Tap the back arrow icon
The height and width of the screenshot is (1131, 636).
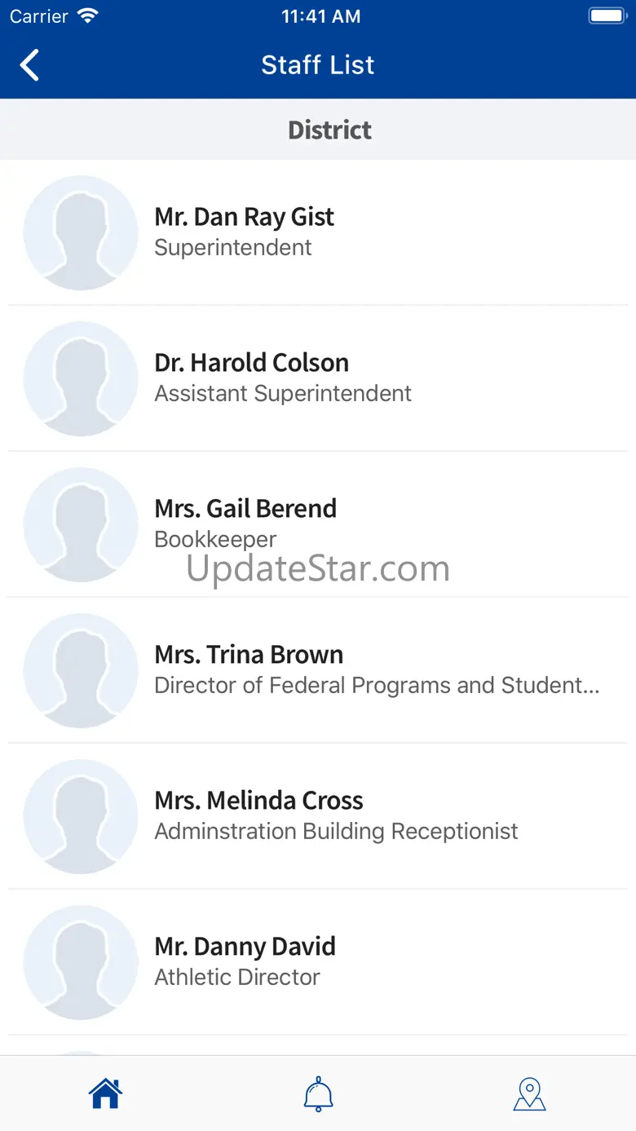[x=29, y=65]
